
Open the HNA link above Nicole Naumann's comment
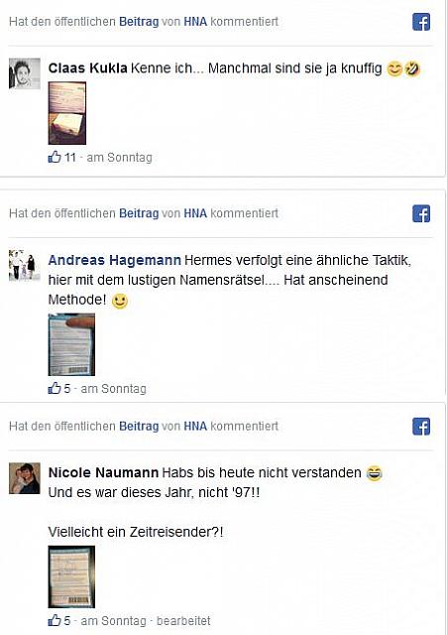pos(195,426)
